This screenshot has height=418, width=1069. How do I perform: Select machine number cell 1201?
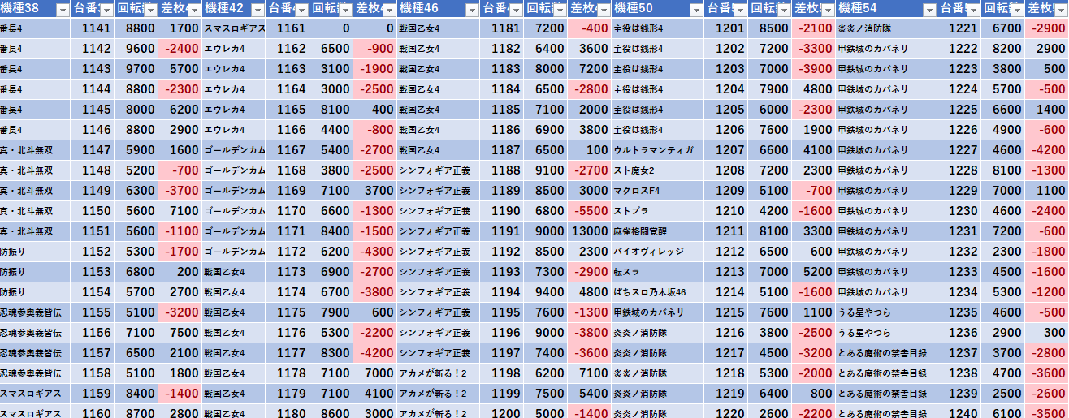click(x=726, y=28)
